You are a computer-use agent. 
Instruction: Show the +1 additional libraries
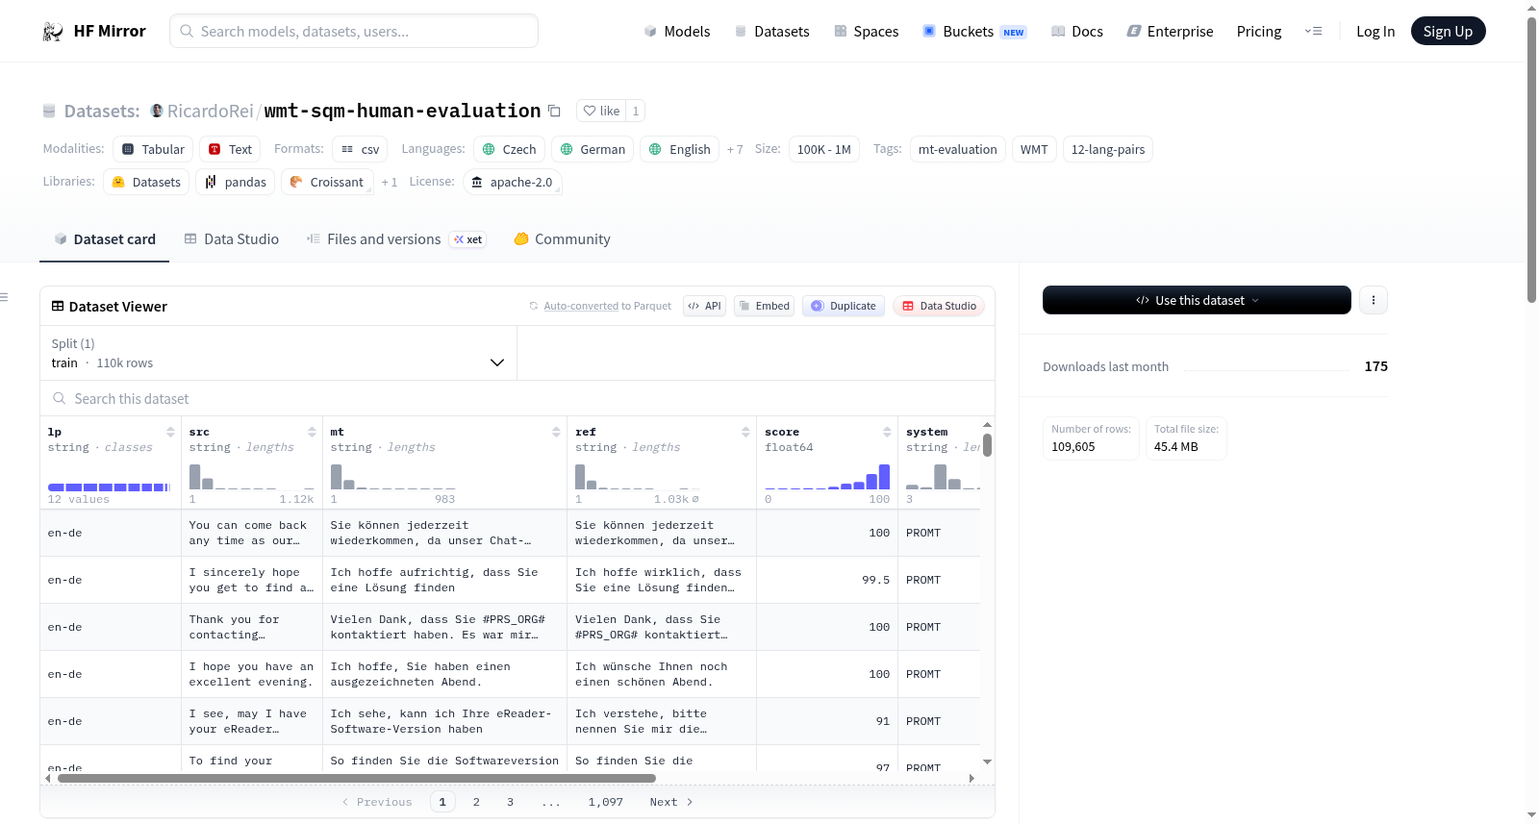[x=389, y=182]
